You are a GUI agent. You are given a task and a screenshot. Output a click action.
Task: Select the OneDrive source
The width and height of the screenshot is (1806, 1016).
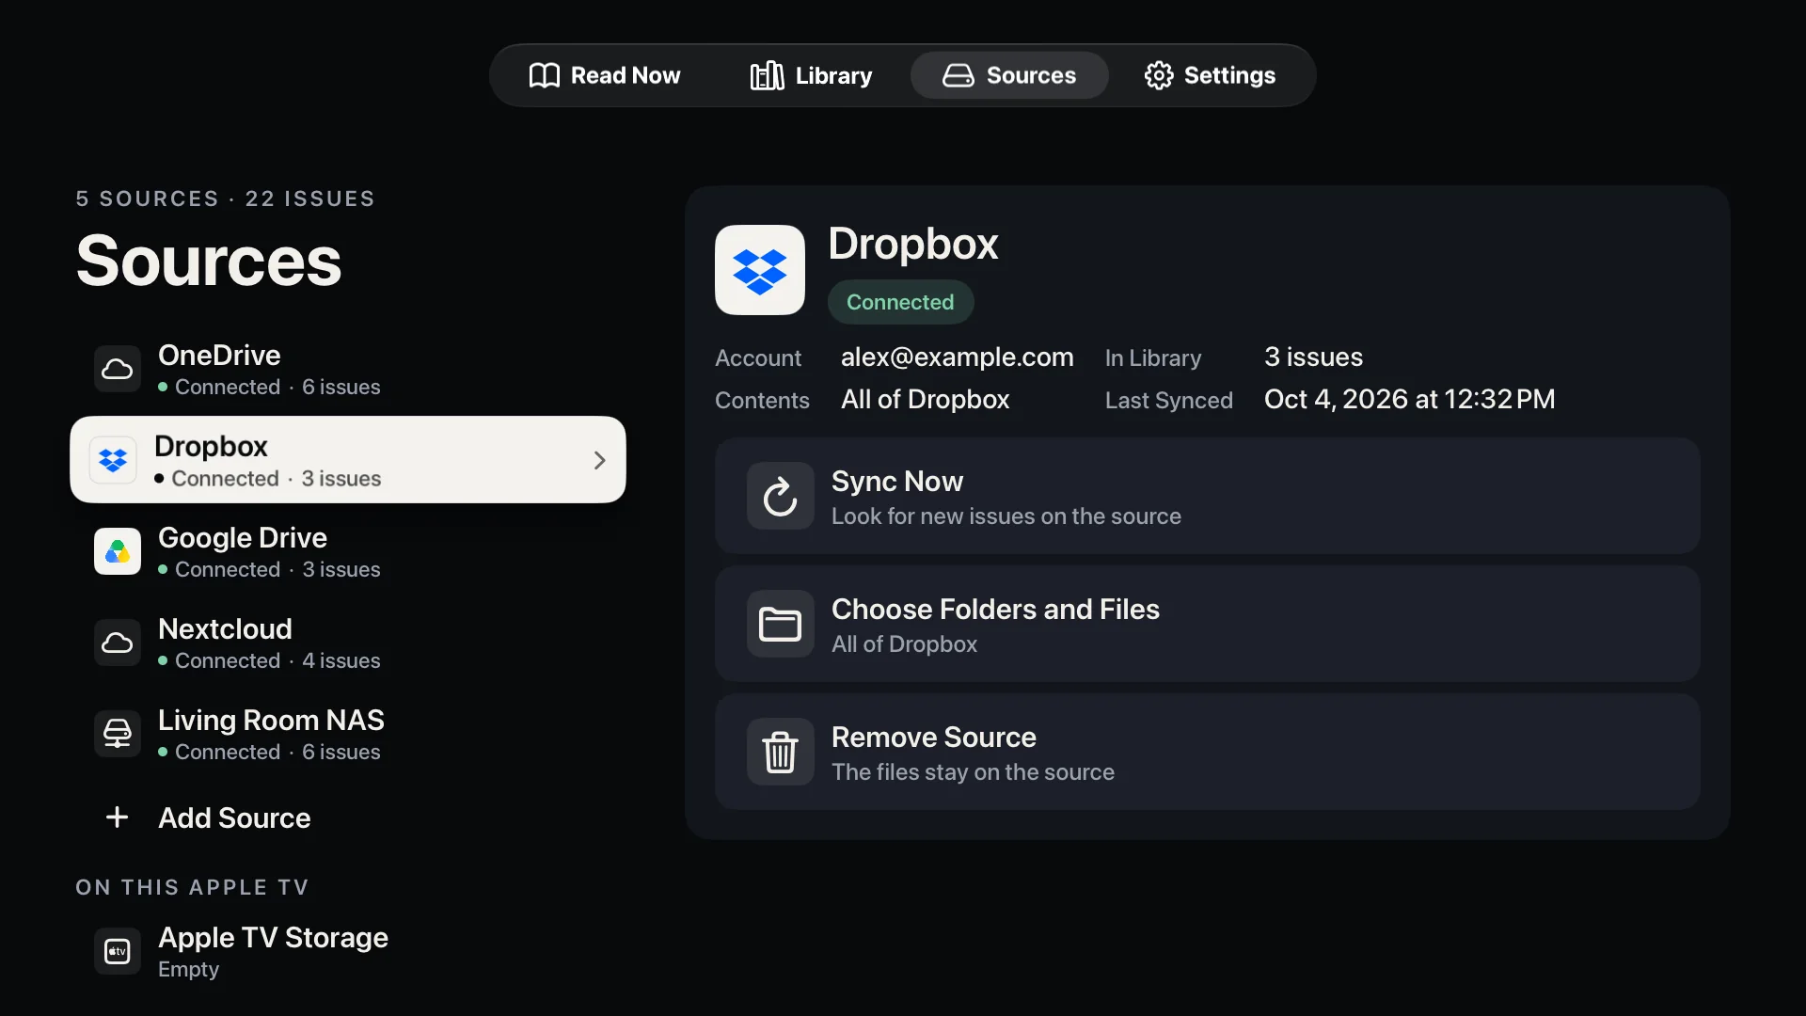tap(348, 369)
